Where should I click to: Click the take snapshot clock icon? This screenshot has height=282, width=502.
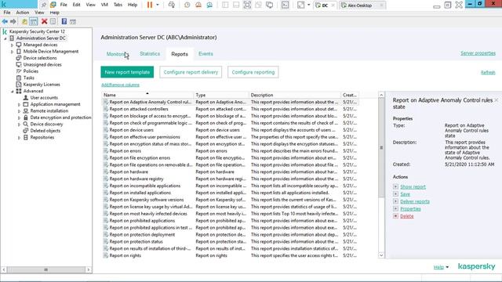187,5
